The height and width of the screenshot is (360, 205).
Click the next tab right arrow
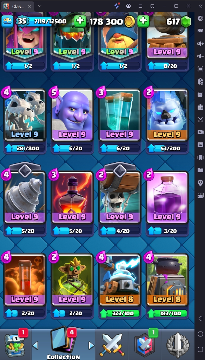92,345
